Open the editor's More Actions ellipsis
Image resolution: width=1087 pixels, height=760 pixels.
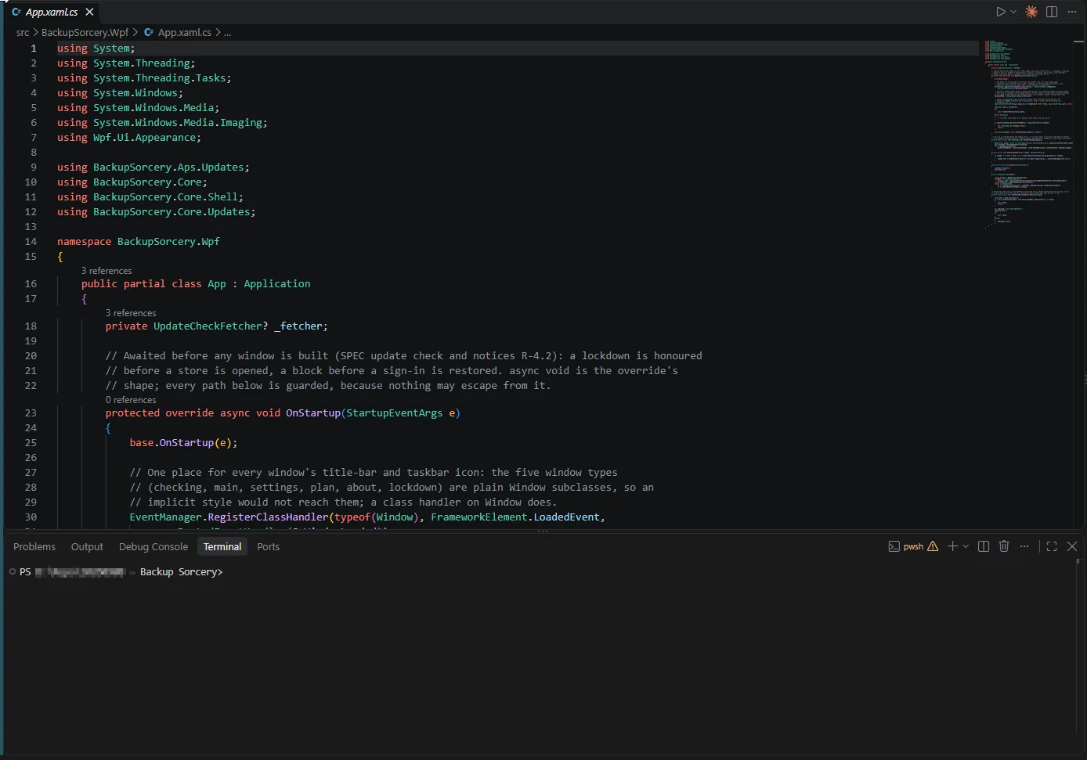pos(1072,12)
